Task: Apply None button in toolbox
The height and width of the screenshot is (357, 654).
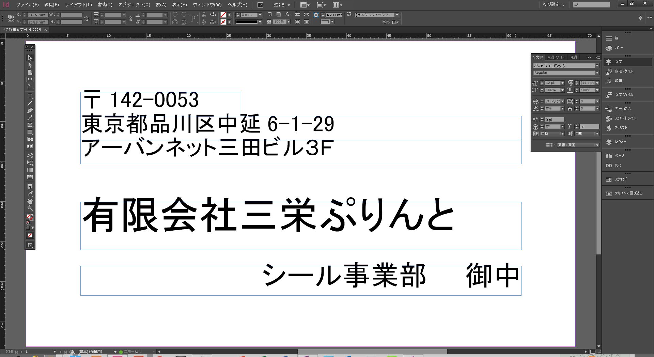Action: [x=30, y=235]
